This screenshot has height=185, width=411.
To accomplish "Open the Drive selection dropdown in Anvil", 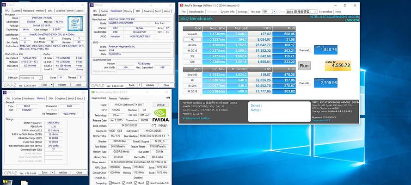I will click(x=315, y=12).
